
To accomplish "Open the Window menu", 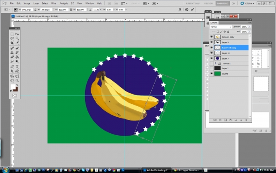I will tap(89, 3).
